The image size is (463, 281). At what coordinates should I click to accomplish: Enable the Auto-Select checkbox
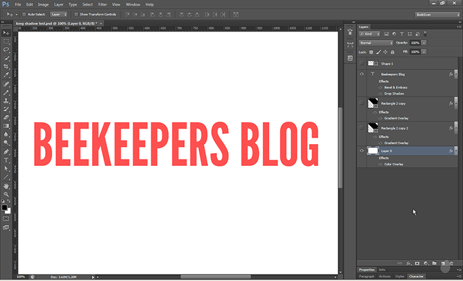click(x=24, y=14)
